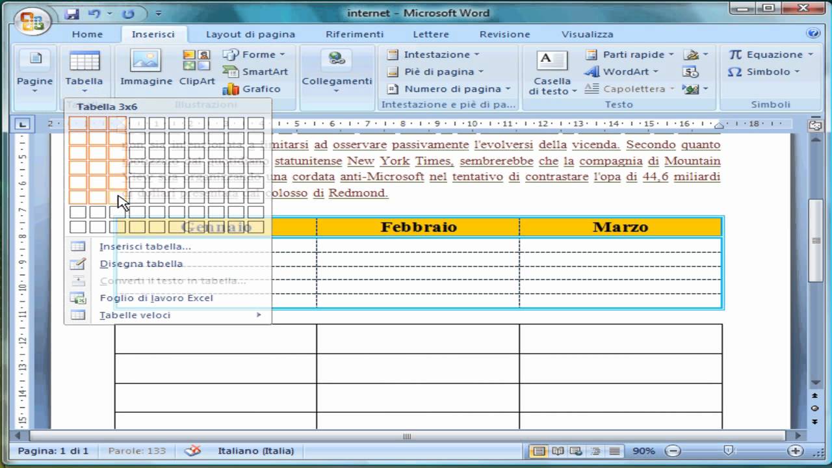Zoom in with the plus button

795,450
